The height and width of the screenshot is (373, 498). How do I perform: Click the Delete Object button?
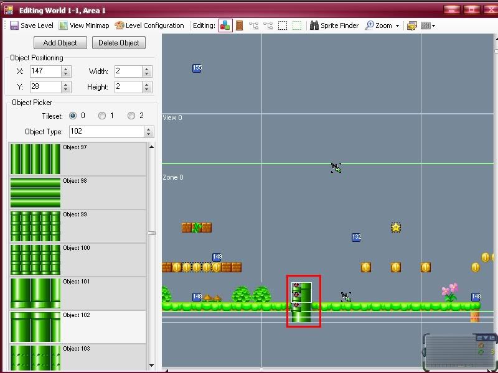pos(119,43)
